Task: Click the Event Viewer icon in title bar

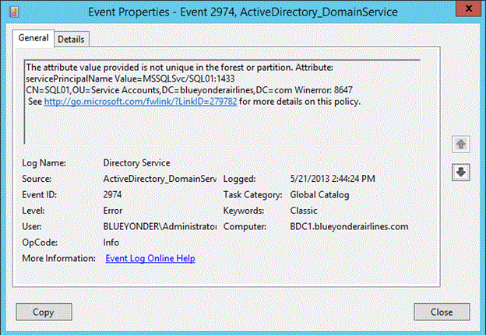Action: point(14,12)
